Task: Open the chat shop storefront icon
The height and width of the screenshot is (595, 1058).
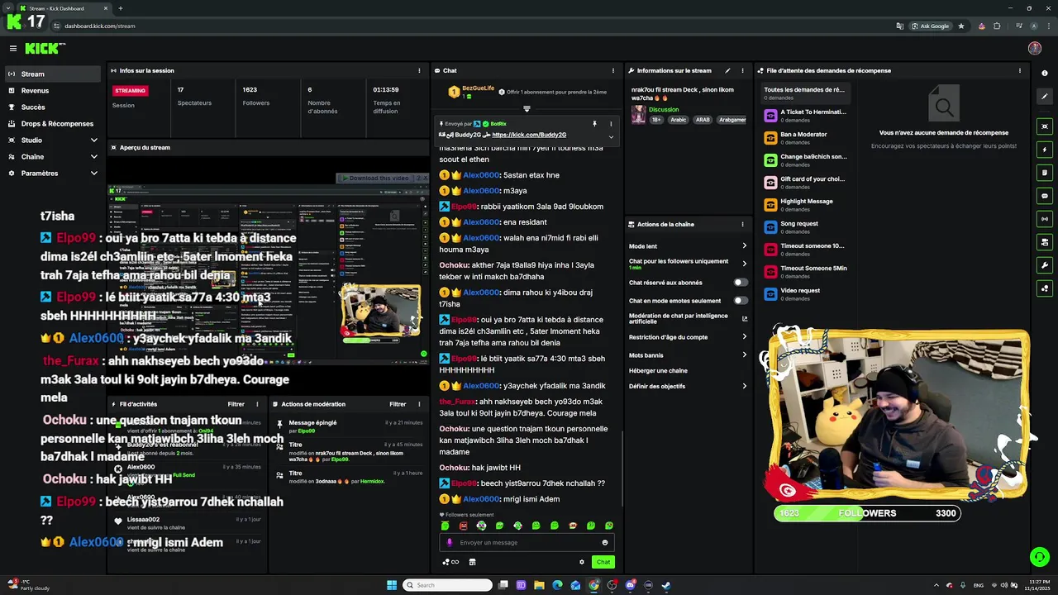Action: [x=472, y=562]
